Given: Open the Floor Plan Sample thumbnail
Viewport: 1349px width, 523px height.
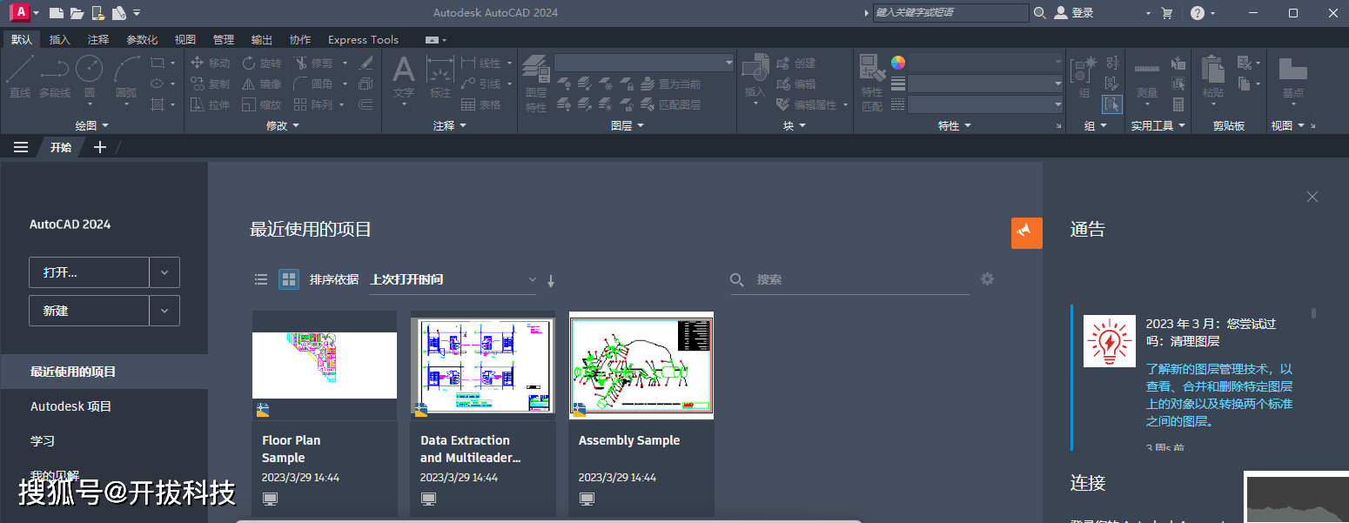Looking at the screenshot, I should coord(325,365).
